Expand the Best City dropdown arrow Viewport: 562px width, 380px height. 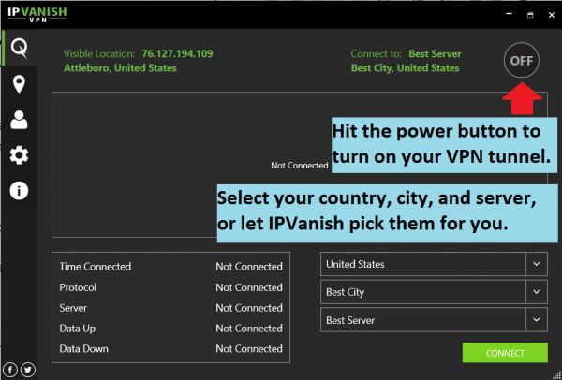point(537,291)
